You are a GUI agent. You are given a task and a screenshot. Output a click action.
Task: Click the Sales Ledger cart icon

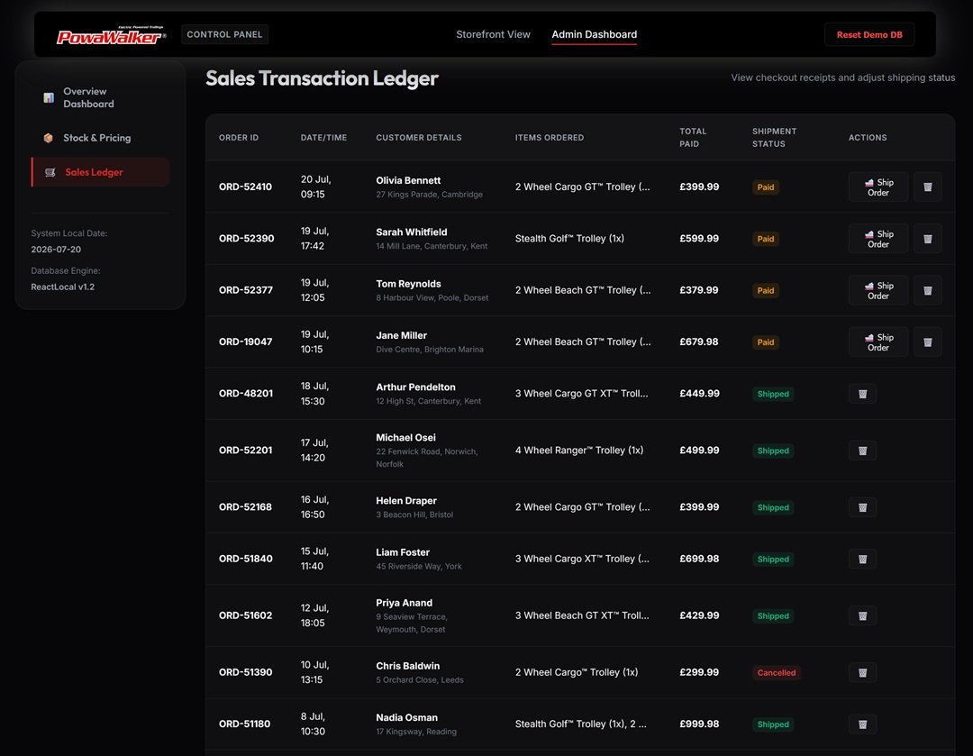[x=50, y=172]
